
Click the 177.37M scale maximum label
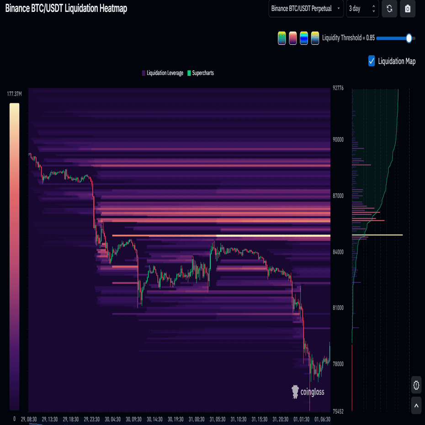coord(14,94)
